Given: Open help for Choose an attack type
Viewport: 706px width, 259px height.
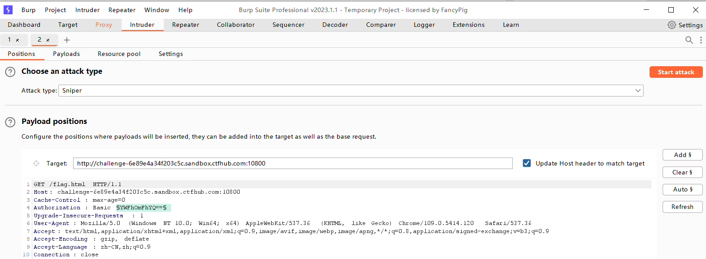Looking at the screenshot, I should [x=10, y=72].
